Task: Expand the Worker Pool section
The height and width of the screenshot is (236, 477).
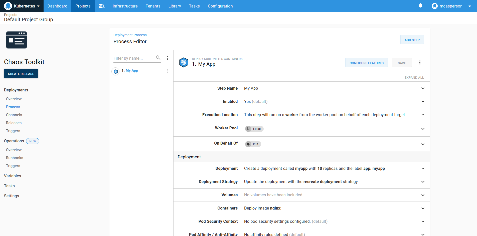Action: (x=423, y=129)
